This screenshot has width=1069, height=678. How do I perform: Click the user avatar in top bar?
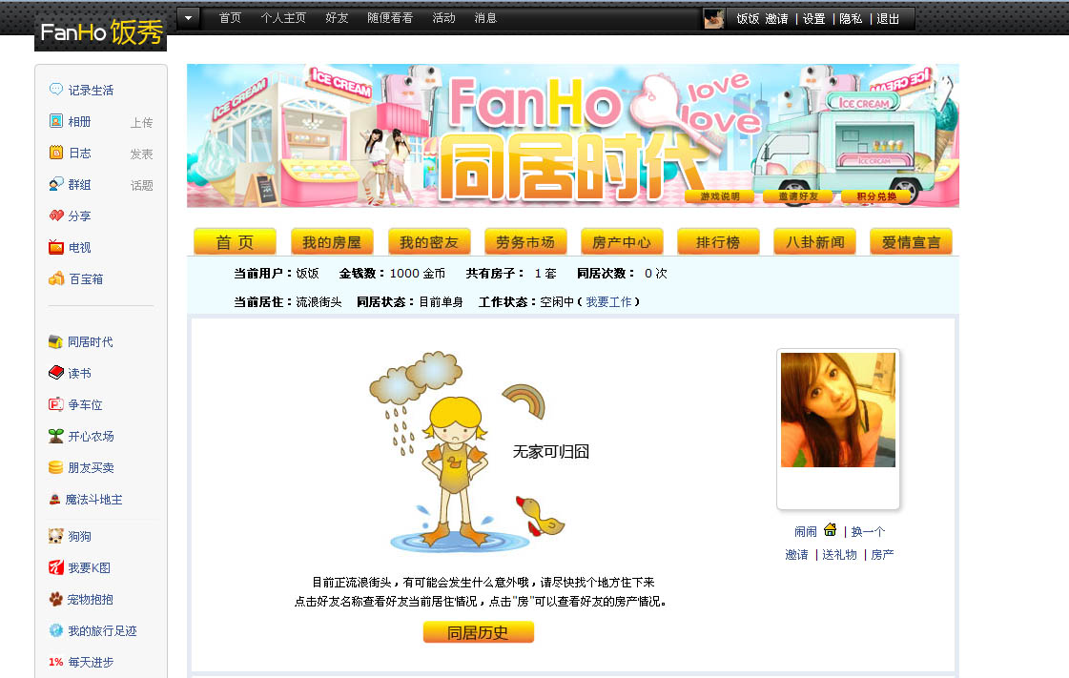pos(714,18)
